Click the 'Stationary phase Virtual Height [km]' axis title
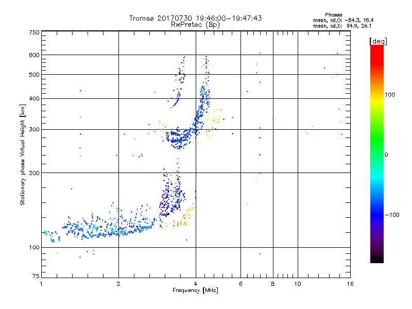Viewport: 412px width, 309px height. point(23,155)
